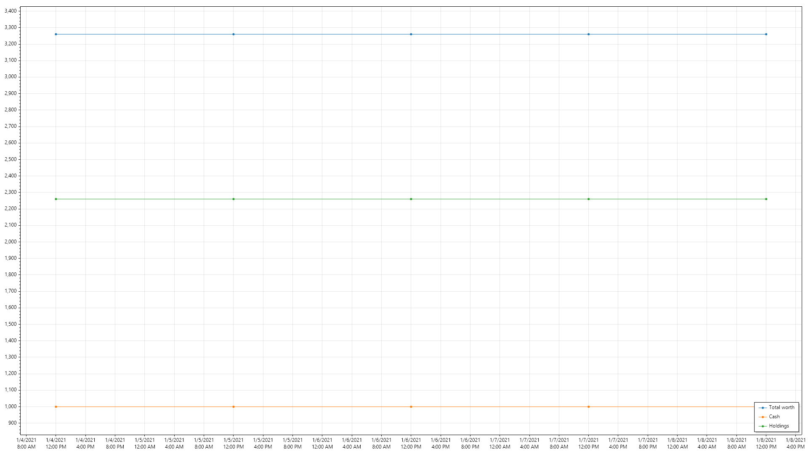This screenshot has height=454, width=808.
Task: Click the 3,400 label on the Y axis
Action: coord(11,11)
